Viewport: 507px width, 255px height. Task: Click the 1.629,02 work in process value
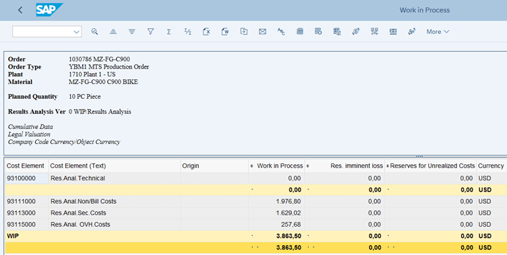(288, 213)
